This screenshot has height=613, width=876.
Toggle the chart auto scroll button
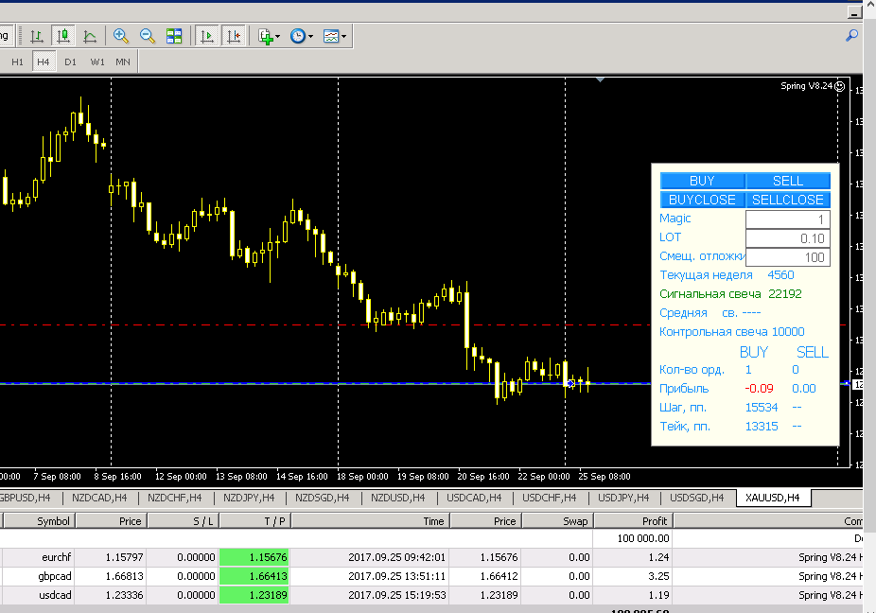pos(207,36)
